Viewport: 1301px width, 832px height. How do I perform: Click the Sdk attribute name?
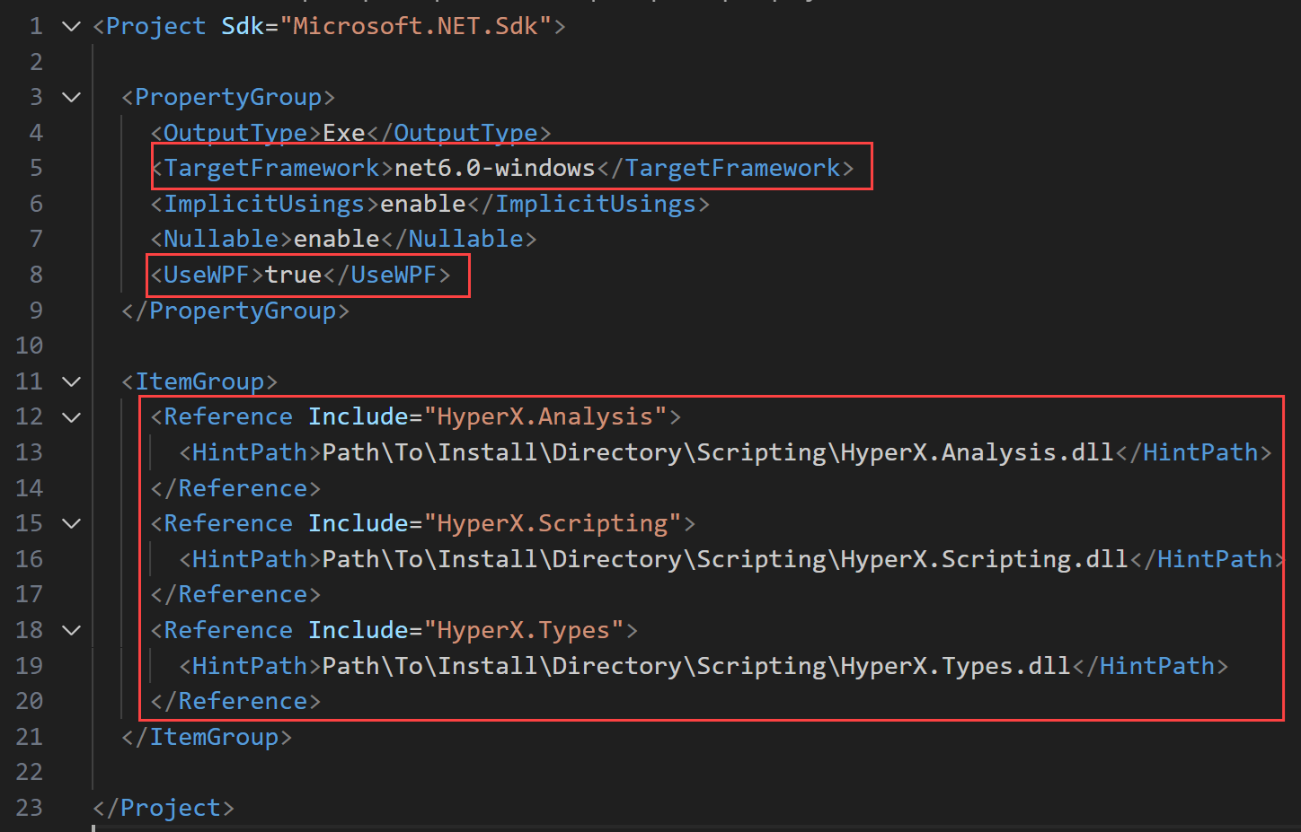click(x=243, y=26)
